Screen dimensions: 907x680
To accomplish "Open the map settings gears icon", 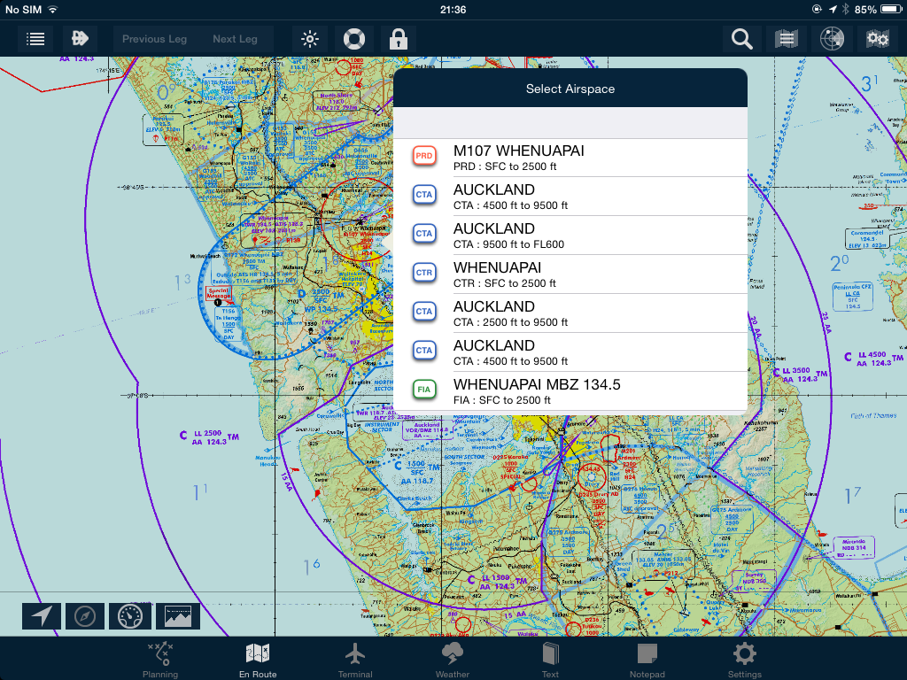I will point(876,39).
